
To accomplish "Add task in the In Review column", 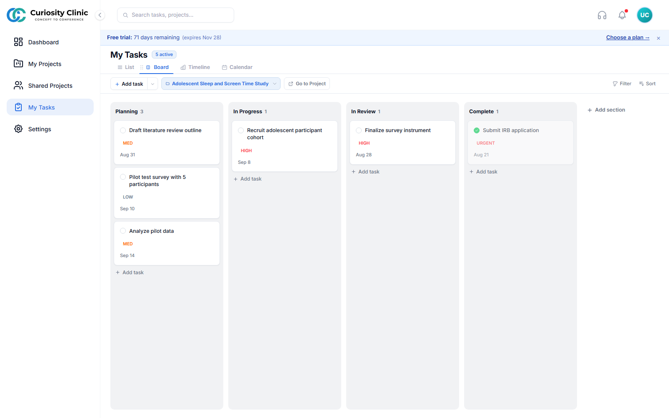I will pyautogui.click(x=365, y=172).
